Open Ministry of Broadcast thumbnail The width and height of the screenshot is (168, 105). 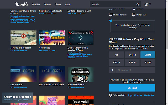point(23,38)
